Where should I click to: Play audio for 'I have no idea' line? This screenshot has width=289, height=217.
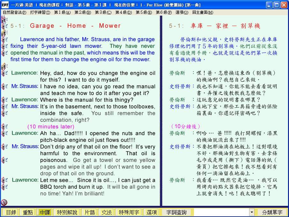4,86
